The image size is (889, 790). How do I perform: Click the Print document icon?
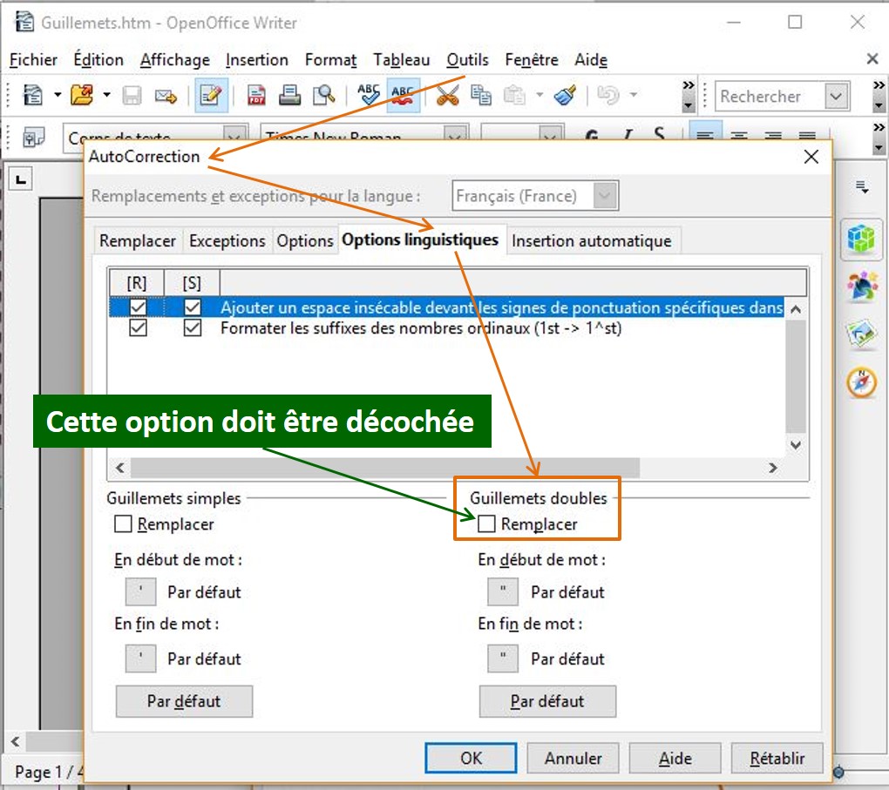coord(290,96)
